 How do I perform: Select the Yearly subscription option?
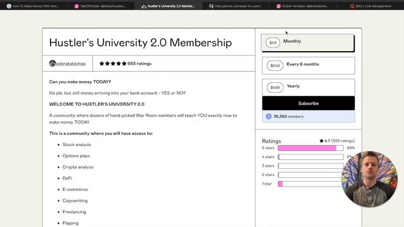308,87
